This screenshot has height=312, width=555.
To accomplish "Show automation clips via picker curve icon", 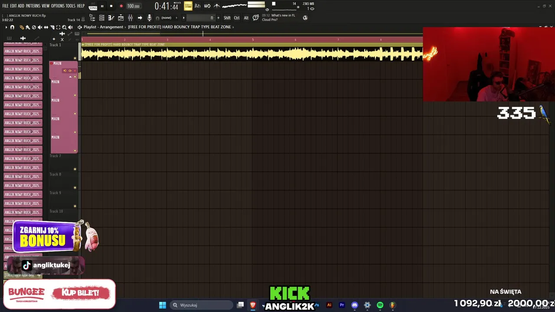I will 37,38.
